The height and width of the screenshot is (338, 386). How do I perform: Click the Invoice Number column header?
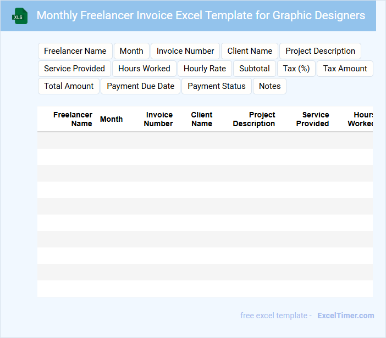158,119
